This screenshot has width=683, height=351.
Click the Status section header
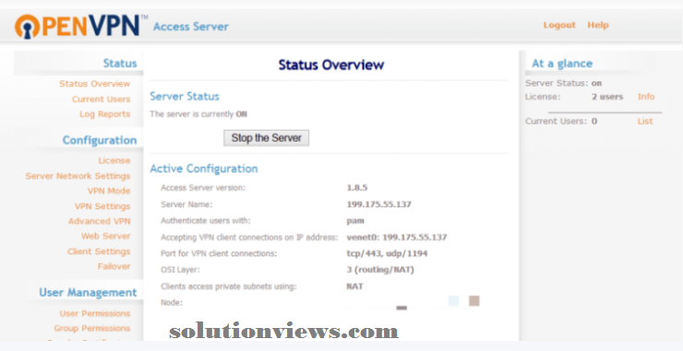[x=120, y=64]
